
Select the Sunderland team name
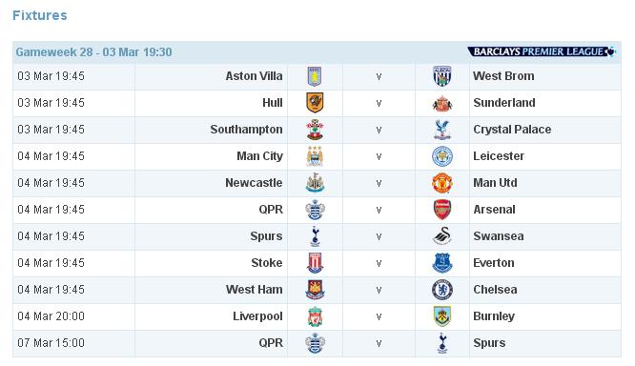click(x=503, y=103)
